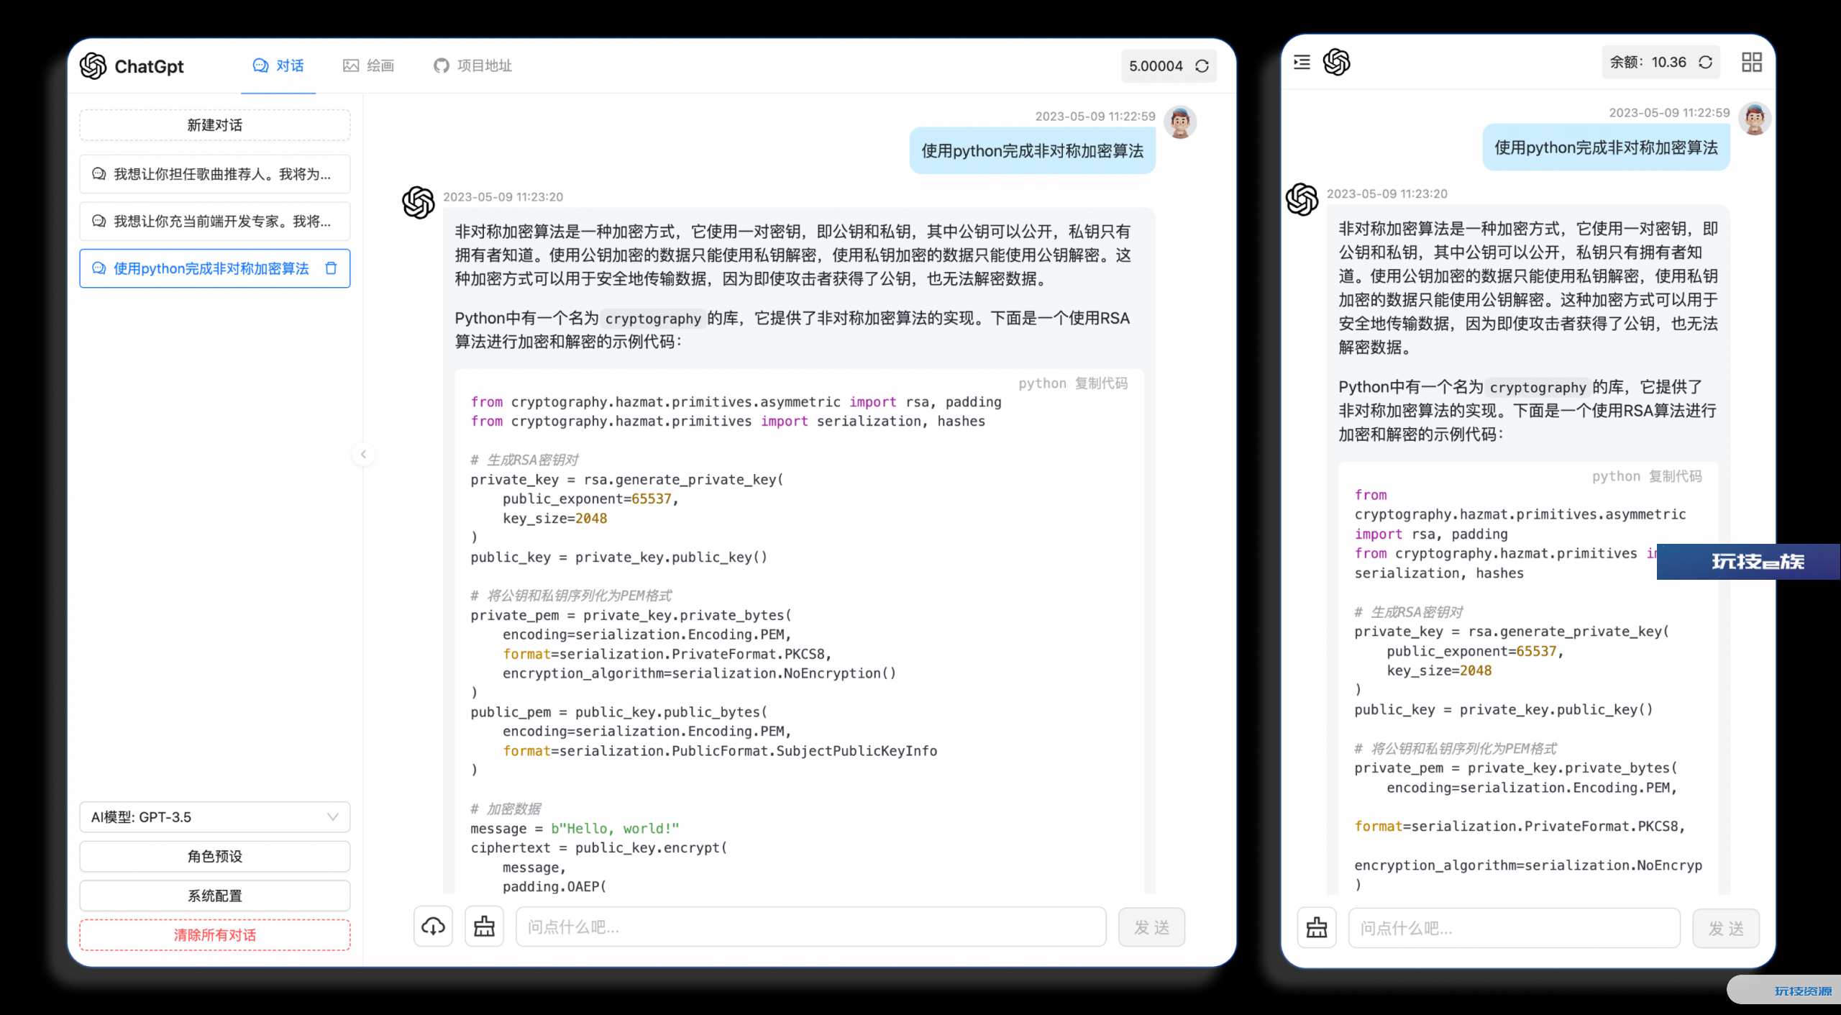Viewport: 1841px width, 1015px height.
Task: Open 系统配置 panel
Action: (215, 896)
